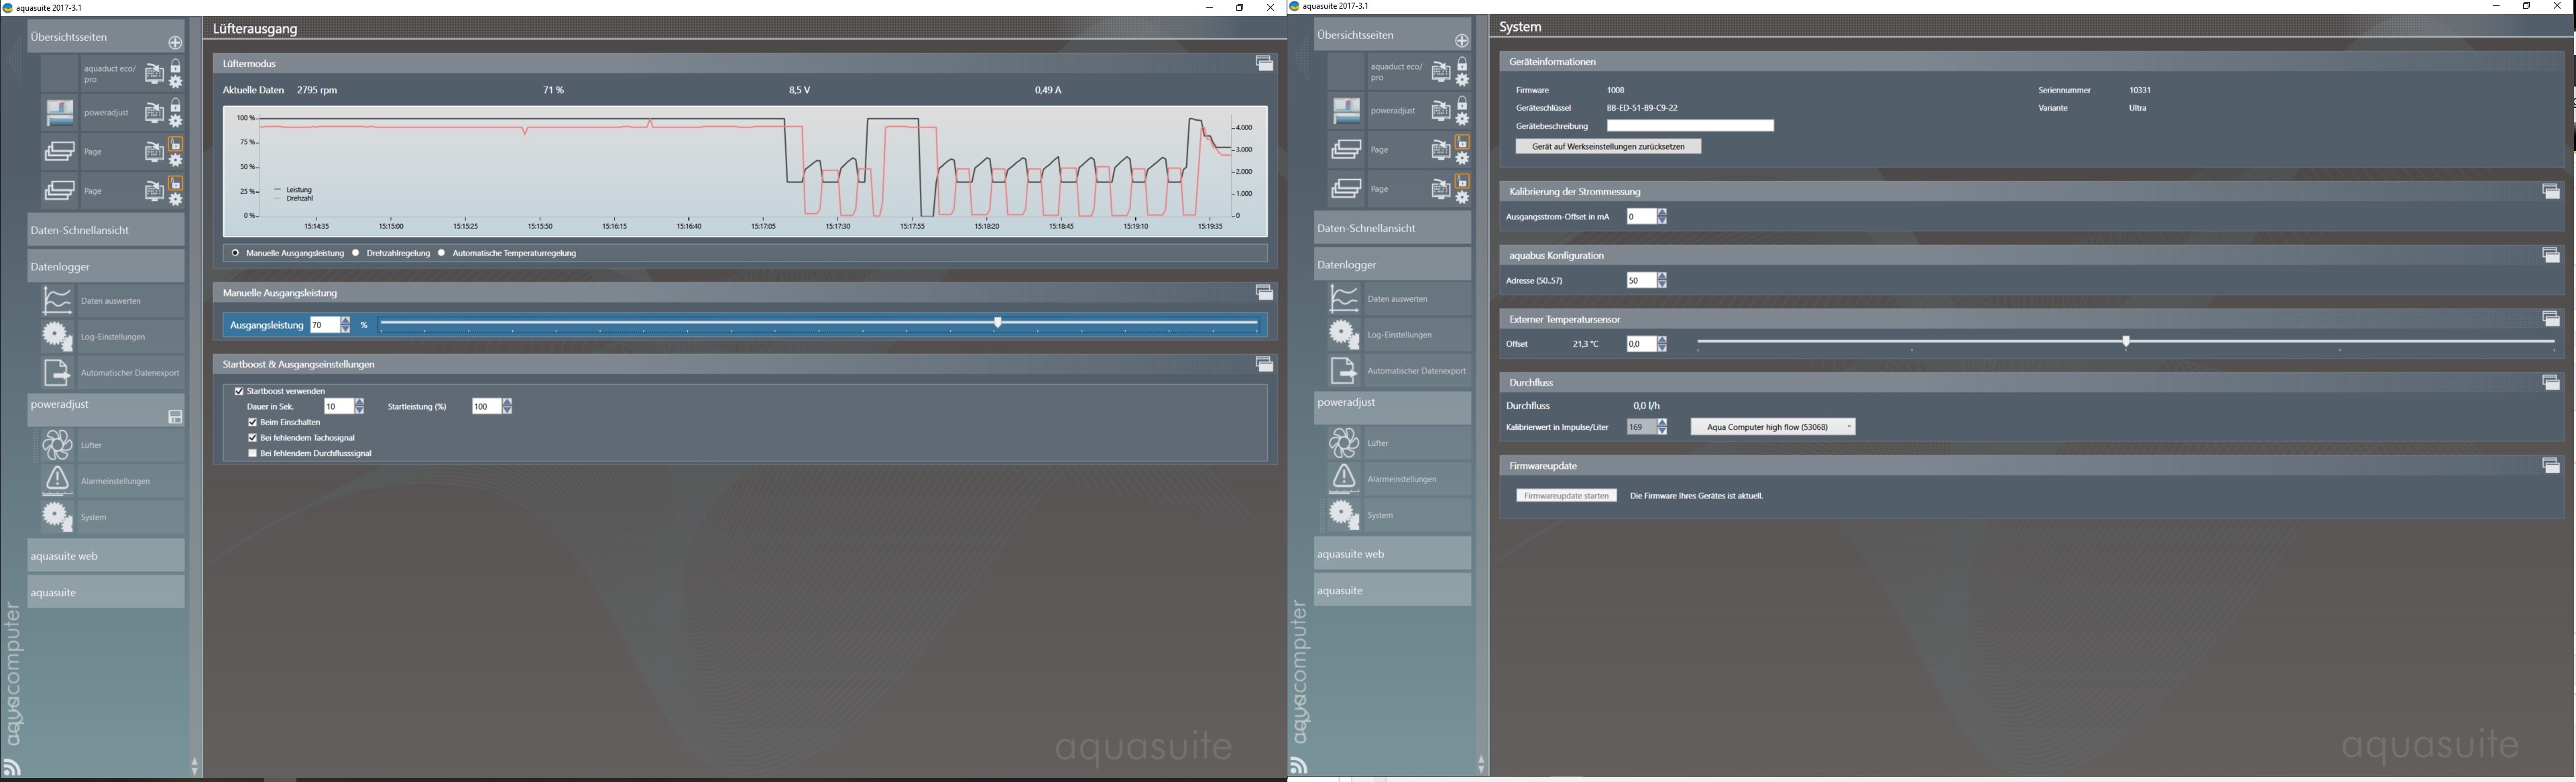Click the Firmwareupdate starten button
Screen dimensions: 2576x782
click(1565, 496)
